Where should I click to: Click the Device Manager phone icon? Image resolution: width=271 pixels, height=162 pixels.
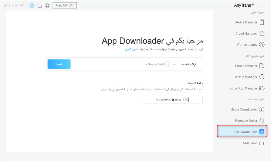tap(262, 22)
